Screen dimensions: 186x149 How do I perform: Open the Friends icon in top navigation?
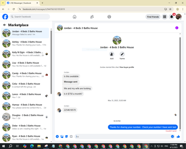[x=92, y=17]
